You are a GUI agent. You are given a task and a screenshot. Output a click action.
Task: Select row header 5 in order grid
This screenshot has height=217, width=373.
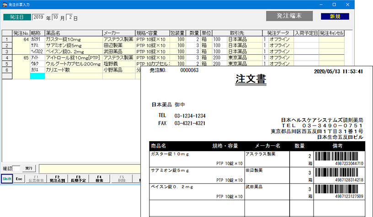[x=7, y=64]
